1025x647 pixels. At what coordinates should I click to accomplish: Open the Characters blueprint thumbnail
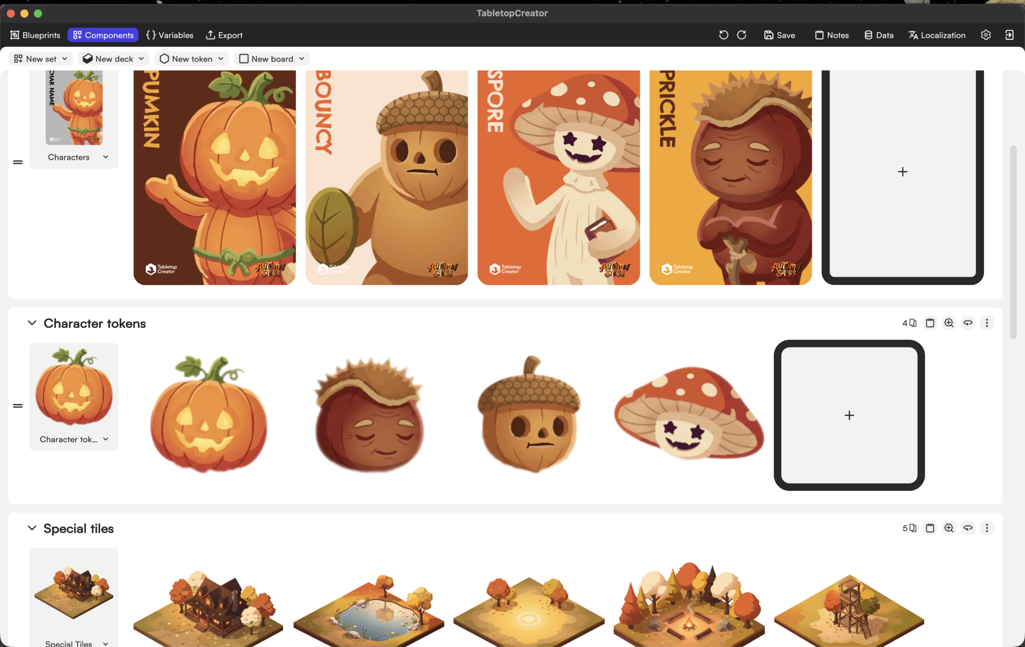click(x=74, y=108)
